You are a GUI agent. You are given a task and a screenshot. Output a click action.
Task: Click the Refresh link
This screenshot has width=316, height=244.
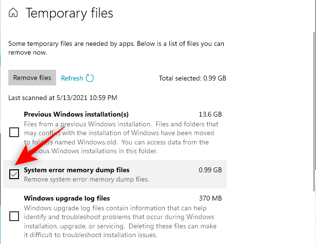[x=72, y=78]
